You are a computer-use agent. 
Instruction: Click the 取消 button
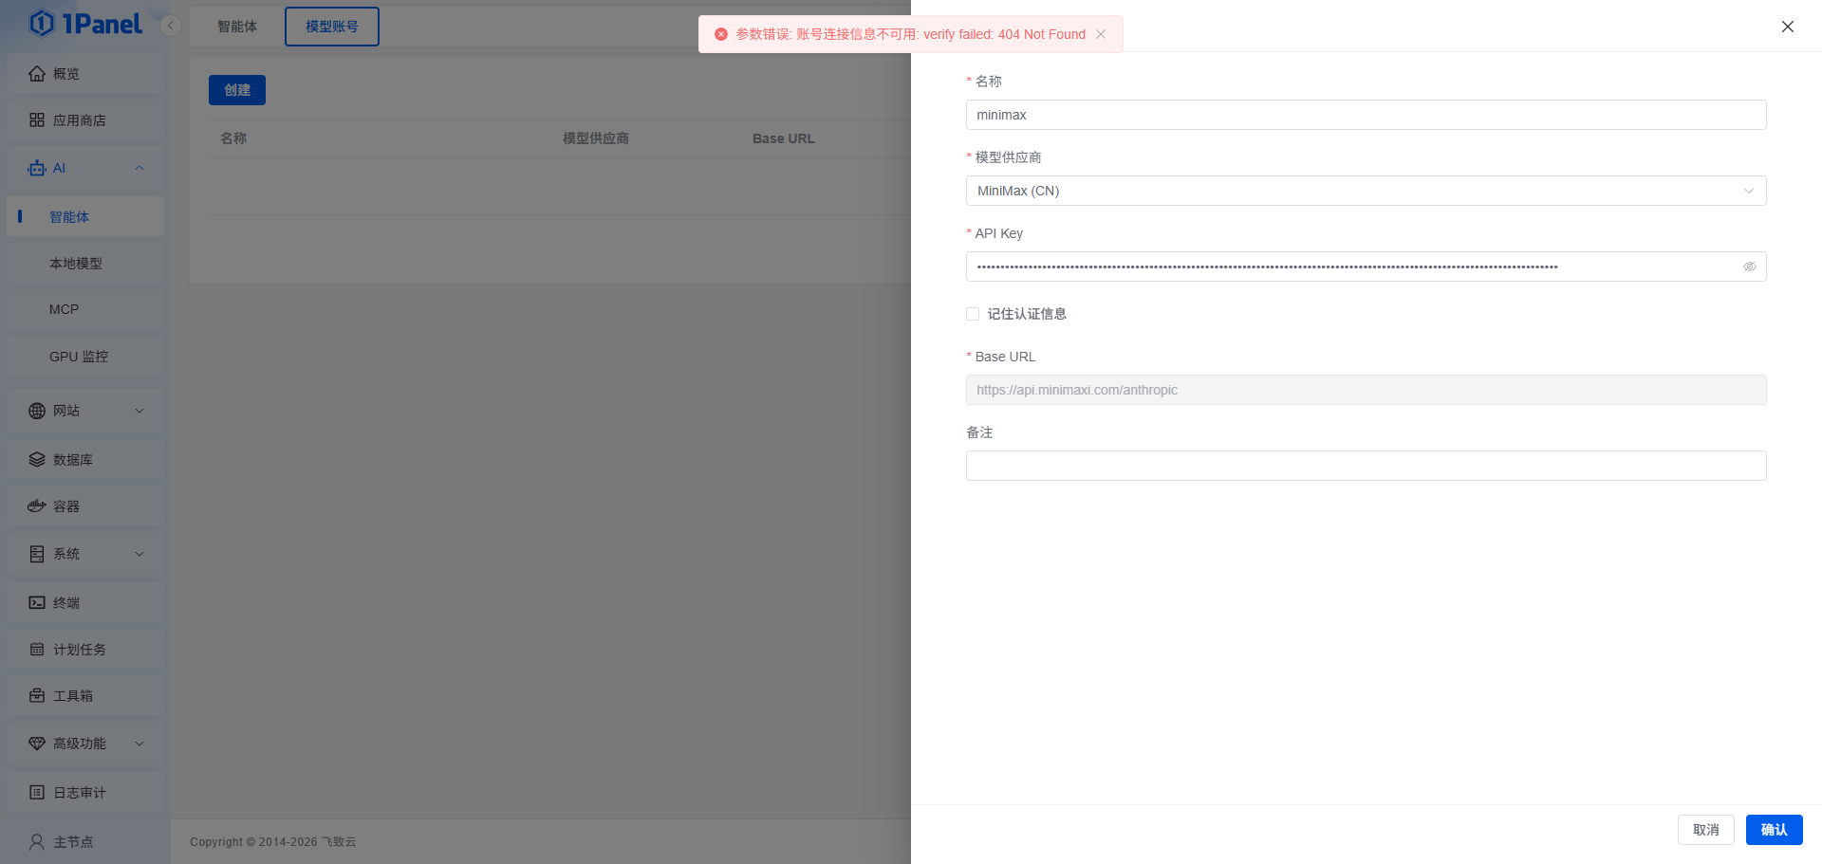click(1705, 830)
